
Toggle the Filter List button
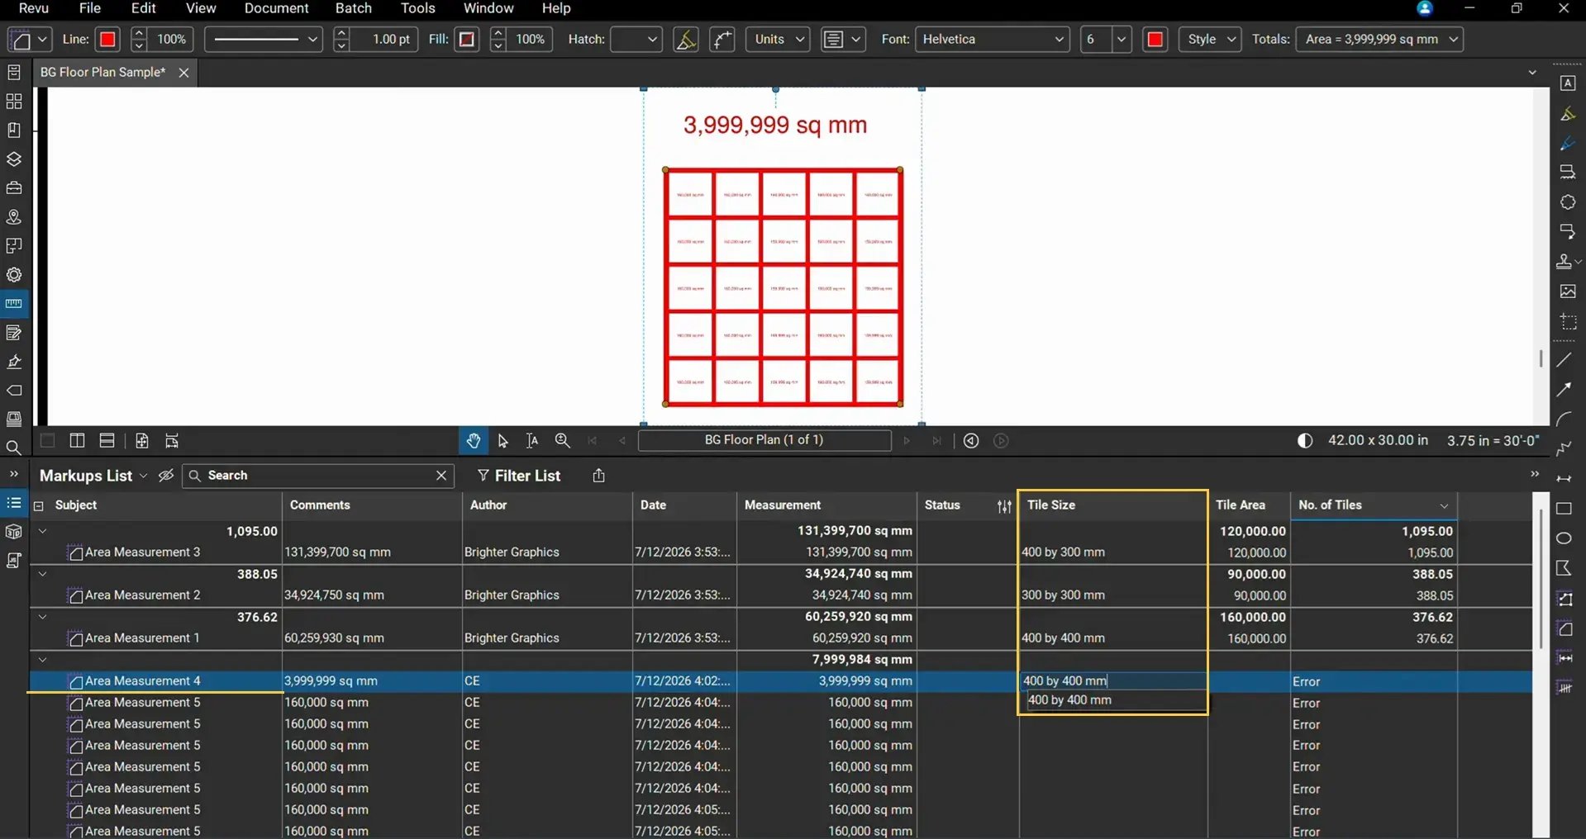(x=519, y=476)
